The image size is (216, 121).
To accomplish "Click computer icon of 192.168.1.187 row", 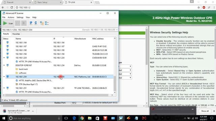I will pyautogui.click(x=7, y=46).
